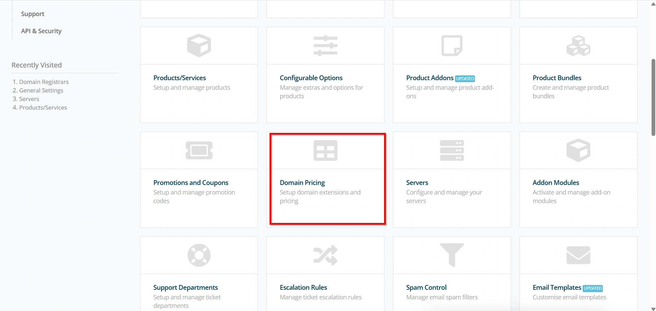
Task: Click the scrollbar up arrow
Action: 653,4
